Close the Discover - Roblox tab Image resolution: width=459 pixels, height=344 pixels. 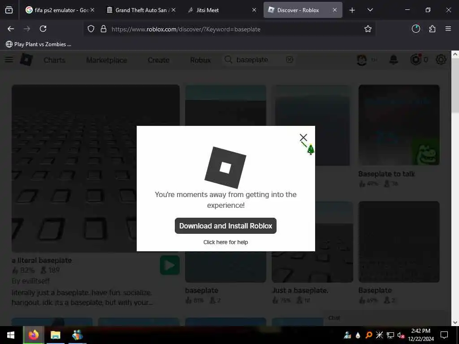coord(334,10)
